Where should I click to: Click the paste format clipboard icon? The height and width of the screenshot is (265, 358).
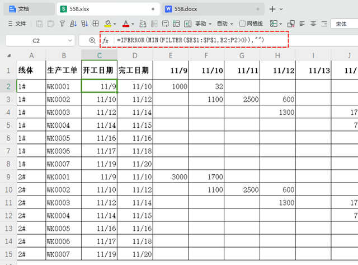pyautogui.click(x=51, y=24)
